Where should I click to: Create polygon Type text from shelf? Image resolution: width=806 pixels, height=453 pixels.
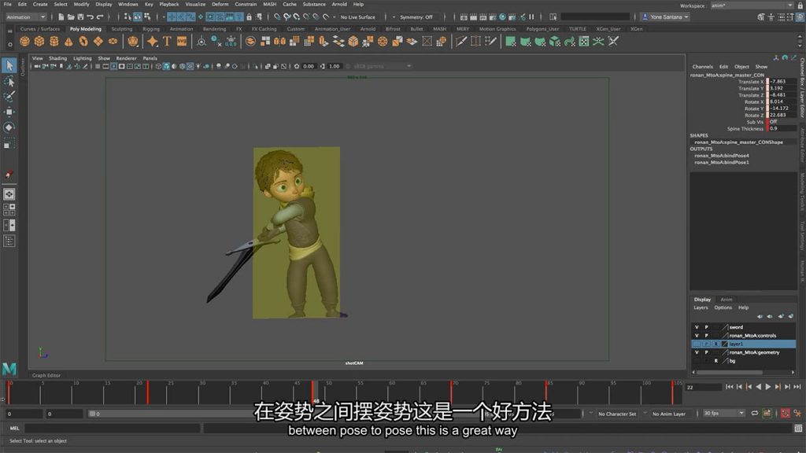point(167,42)
